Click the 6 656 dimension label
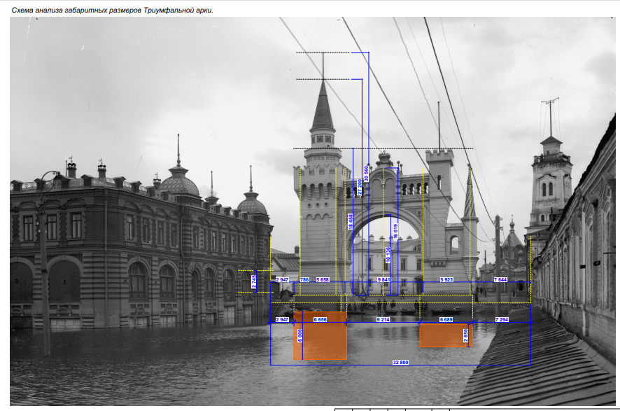 coord(320,319)
